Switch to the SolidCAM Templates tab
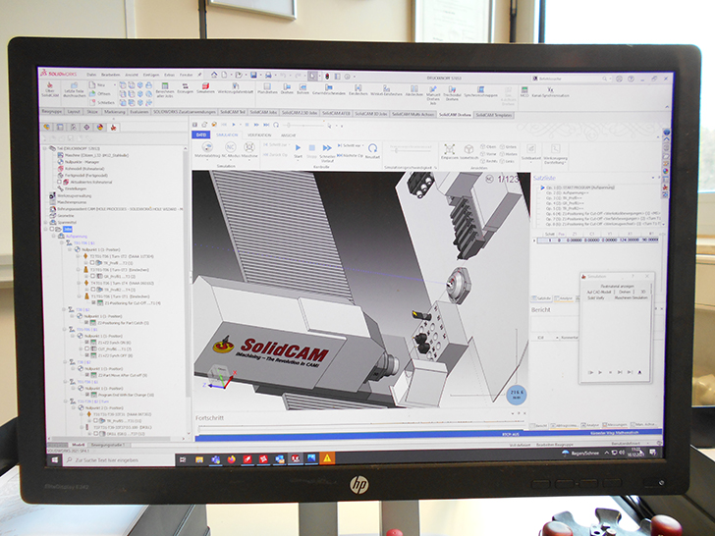The image size is (715, 536). click(x=494, y=115)
